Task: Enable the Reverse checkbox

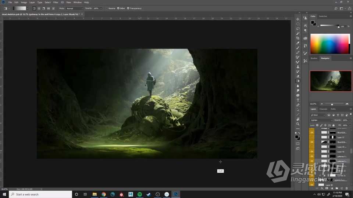Action: click(x=107, y=8)
